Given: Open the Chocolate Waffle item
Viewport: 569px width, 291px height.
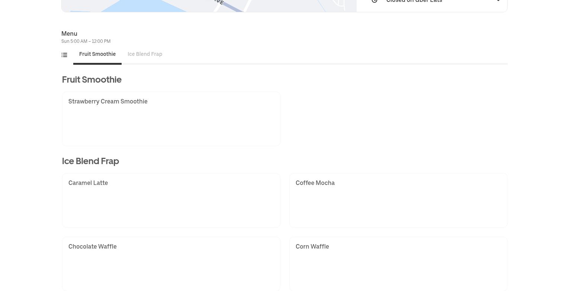Looking at the screenshot, I should [171, 263].
